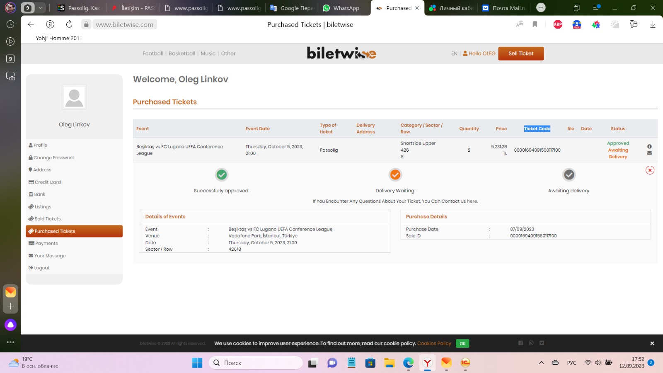Open a new browser tab with plus
The height and width of the screenshot is (373, 663).
[541, 7]
